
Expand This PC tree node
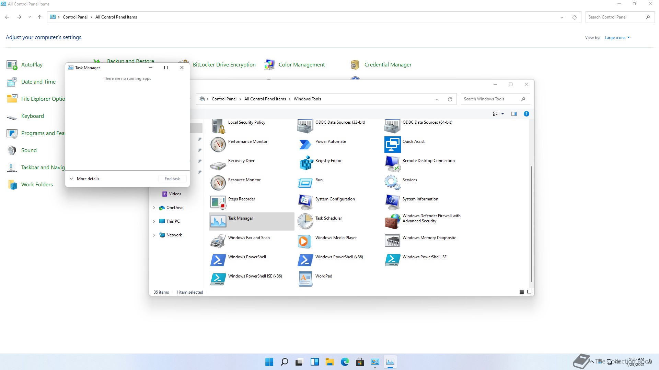pyautogui.click(x=154, y=221)
